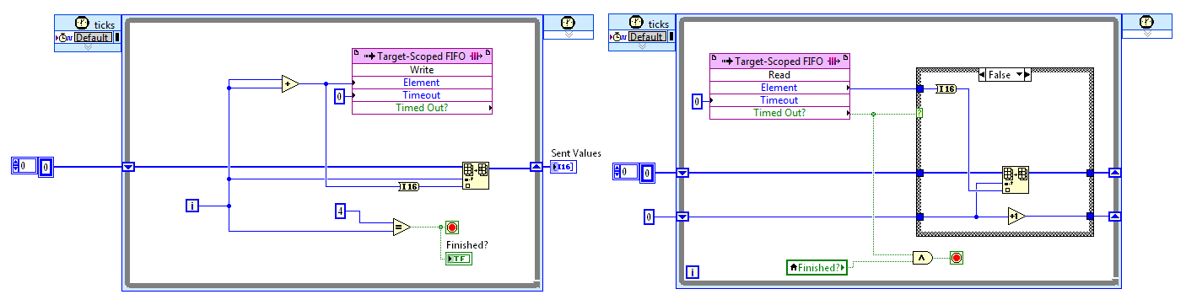The image size is (1186, 305).
Task: Select the left loop's array insert node
Action: coord(475,176)
